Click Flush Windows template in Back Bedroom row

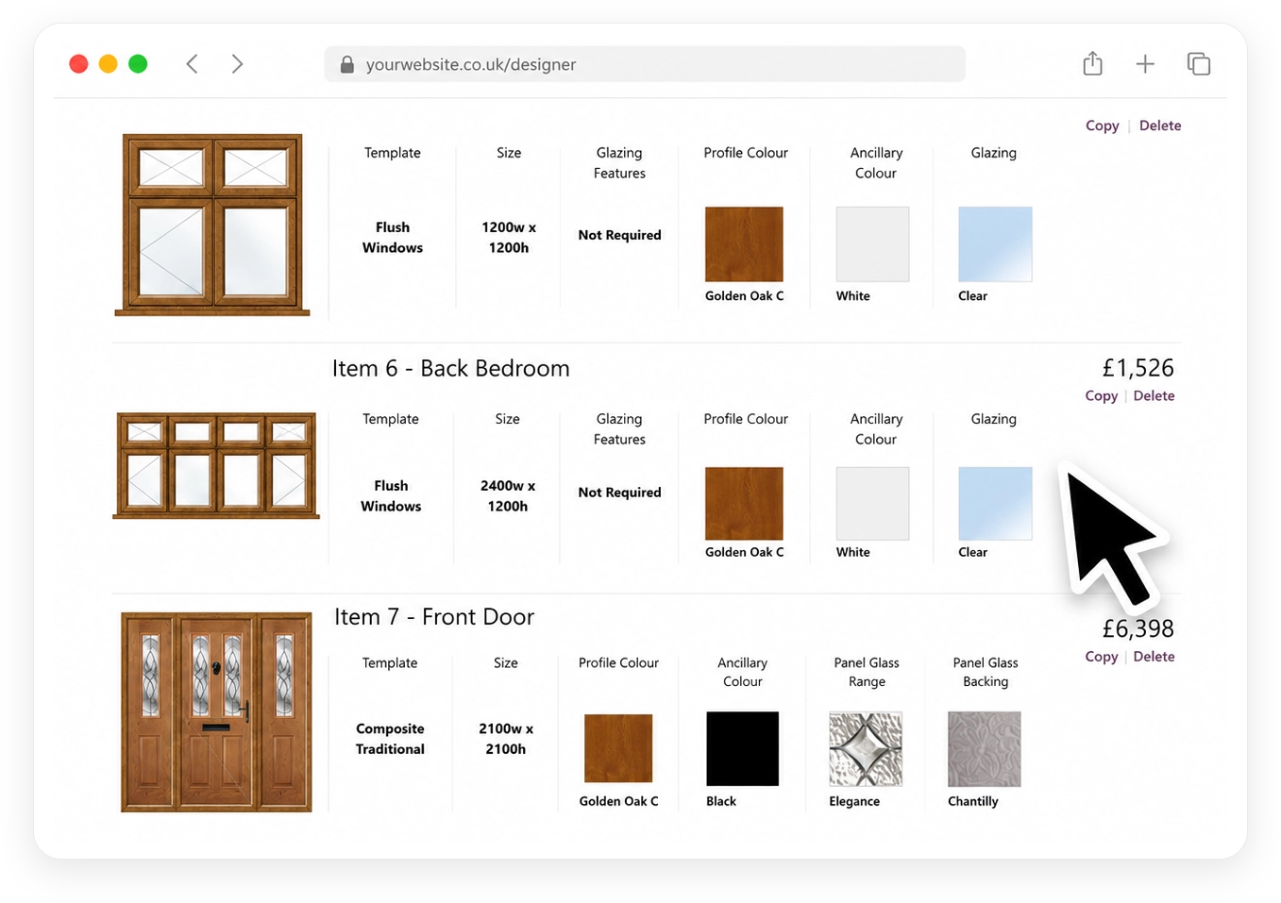coord(391,496)
